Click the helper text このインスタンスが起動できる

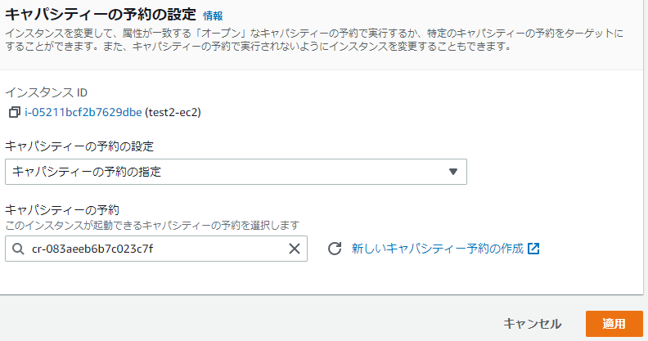(151, 225)
